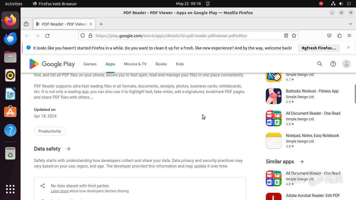Open the Firefox application hamburger menu
Screen dimensions: 356x200
tap(349, 36)
